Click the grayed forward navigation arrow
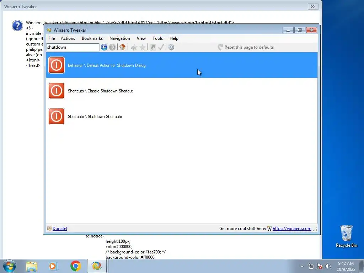The image size is (364, 273). pos(112,47)
